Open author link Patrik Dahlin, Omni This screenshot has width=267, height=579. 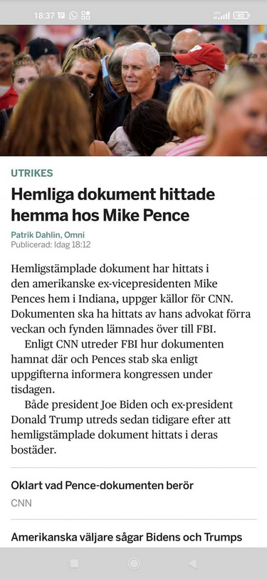tap(48, 235)
